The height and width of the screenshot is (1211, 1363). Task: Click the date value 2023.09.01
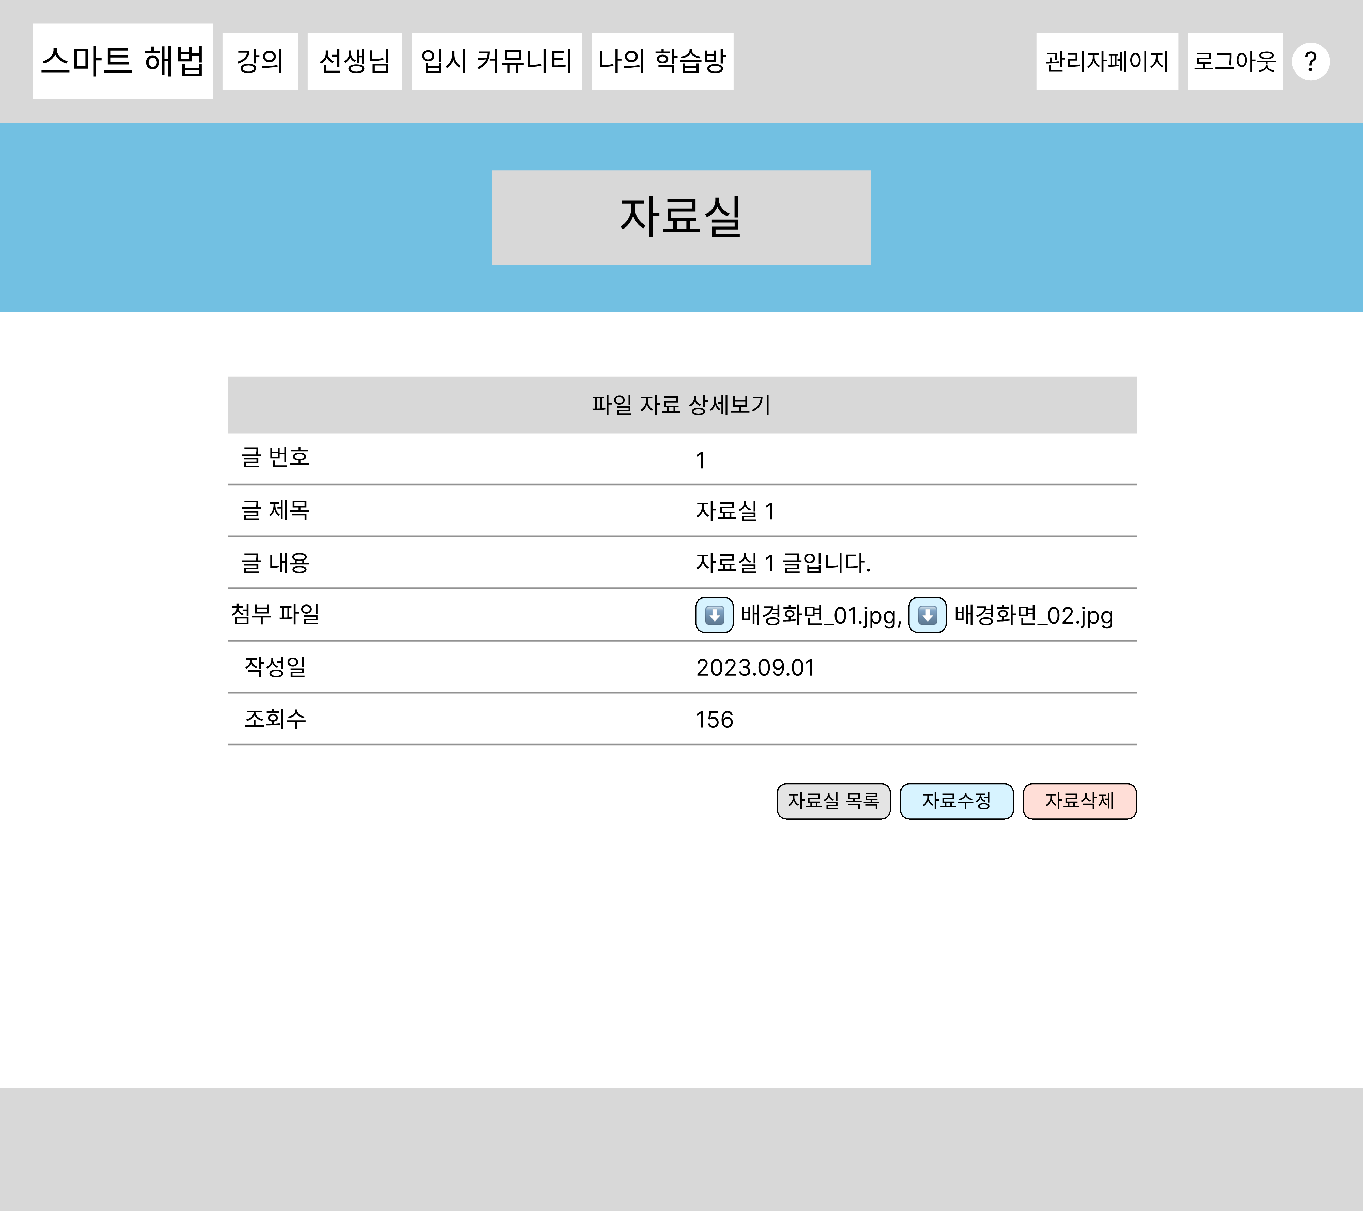(755, 667)
